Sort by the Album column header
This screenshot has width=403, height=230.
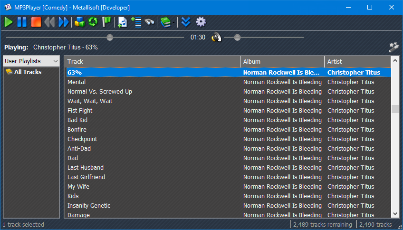tap(282, 61)
